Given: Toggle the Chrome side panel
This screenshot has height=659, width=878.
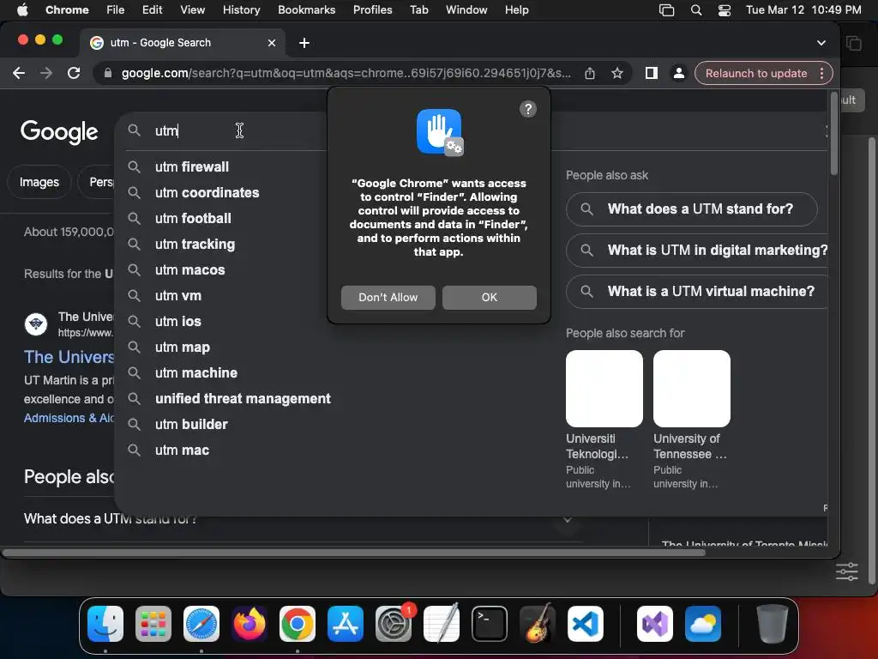Looking at the screenshot, I should pos(652,73).
